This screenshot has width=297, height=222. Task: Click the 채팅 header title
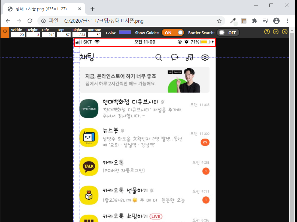pos(87,57)
